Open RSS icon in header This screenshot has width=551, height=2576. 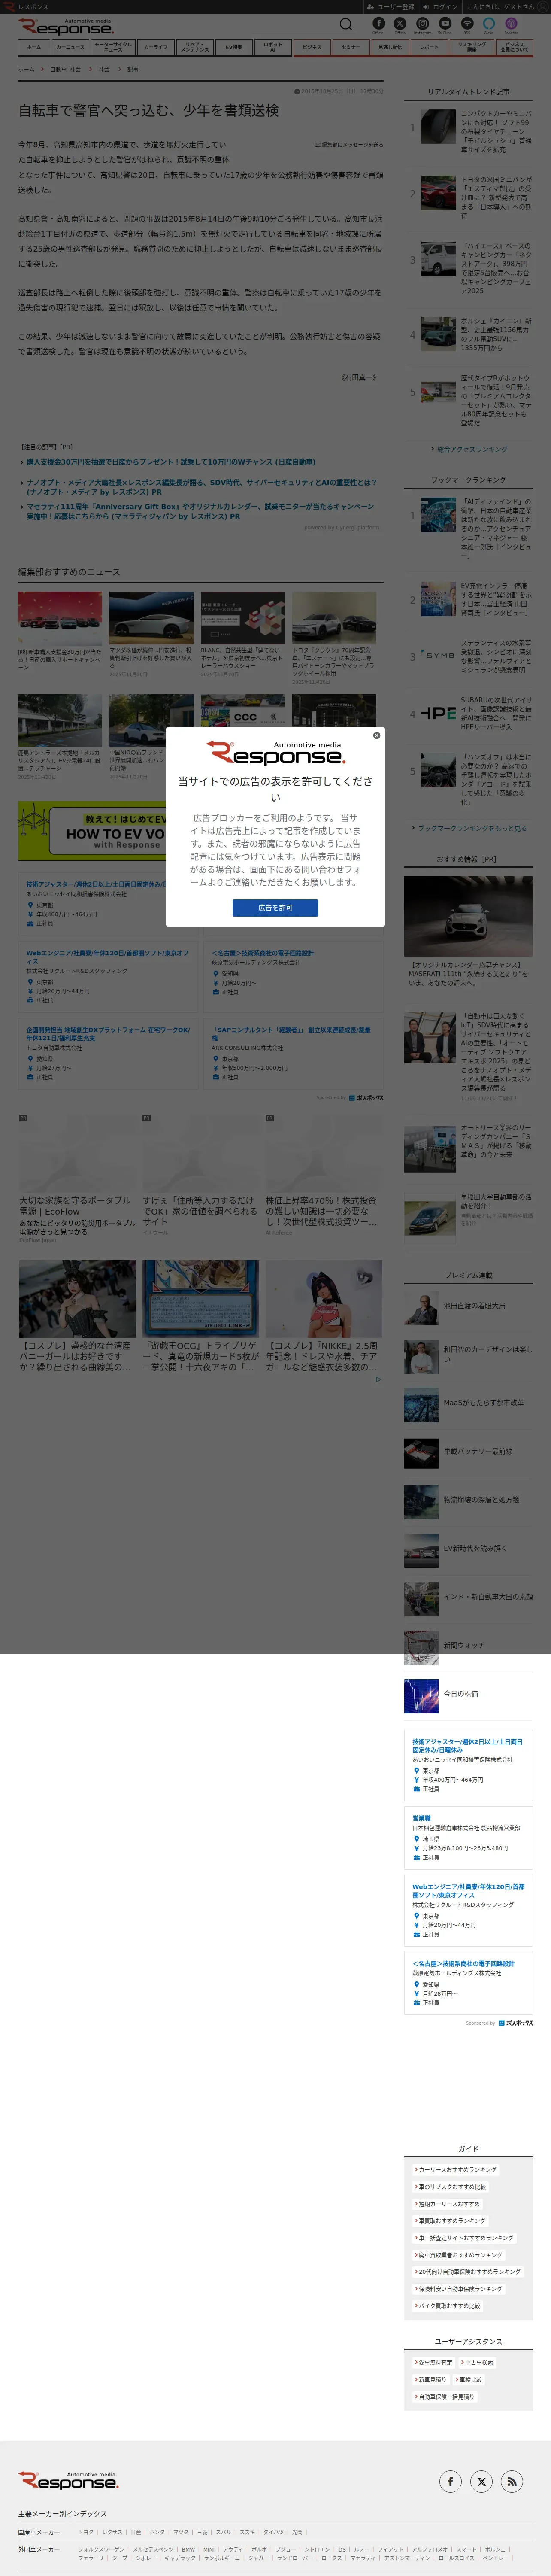click(467, 23)
